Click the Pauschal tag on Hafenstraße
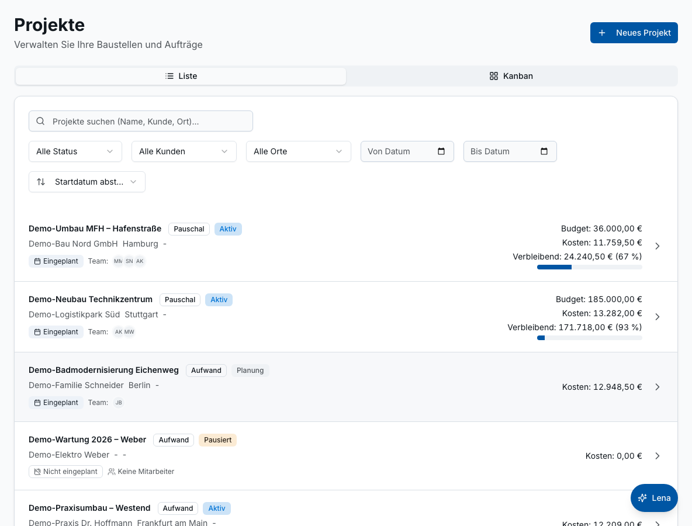This screenshot has height=526, width=692. click(189, 229)
